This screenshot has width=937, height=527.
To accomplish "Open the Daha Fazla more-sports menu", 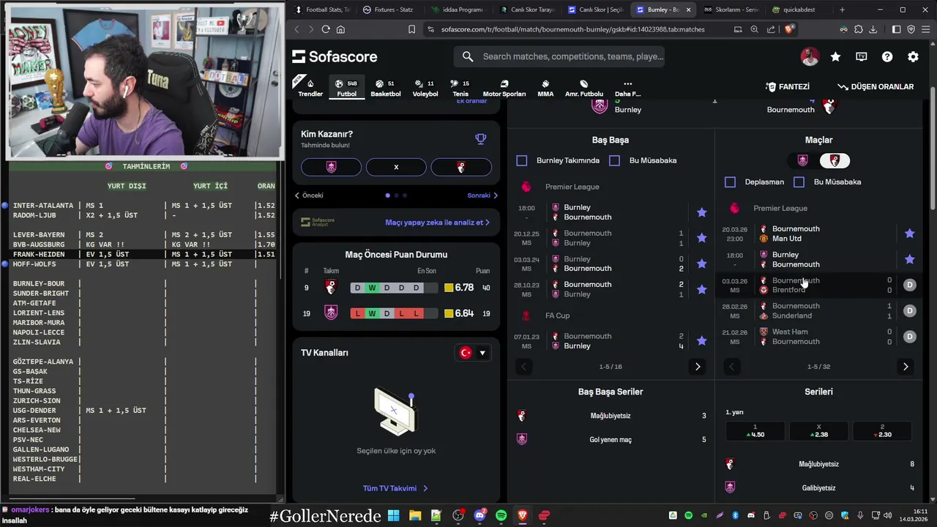I will tap(627, 88).
